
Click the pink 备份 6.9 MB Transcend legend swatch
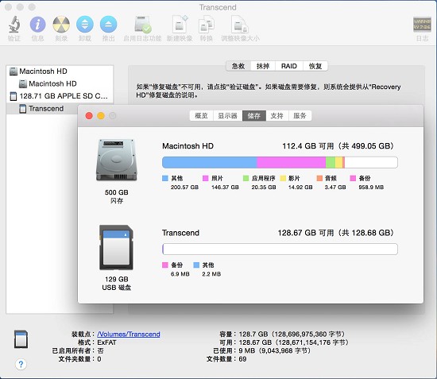(165, 265)
